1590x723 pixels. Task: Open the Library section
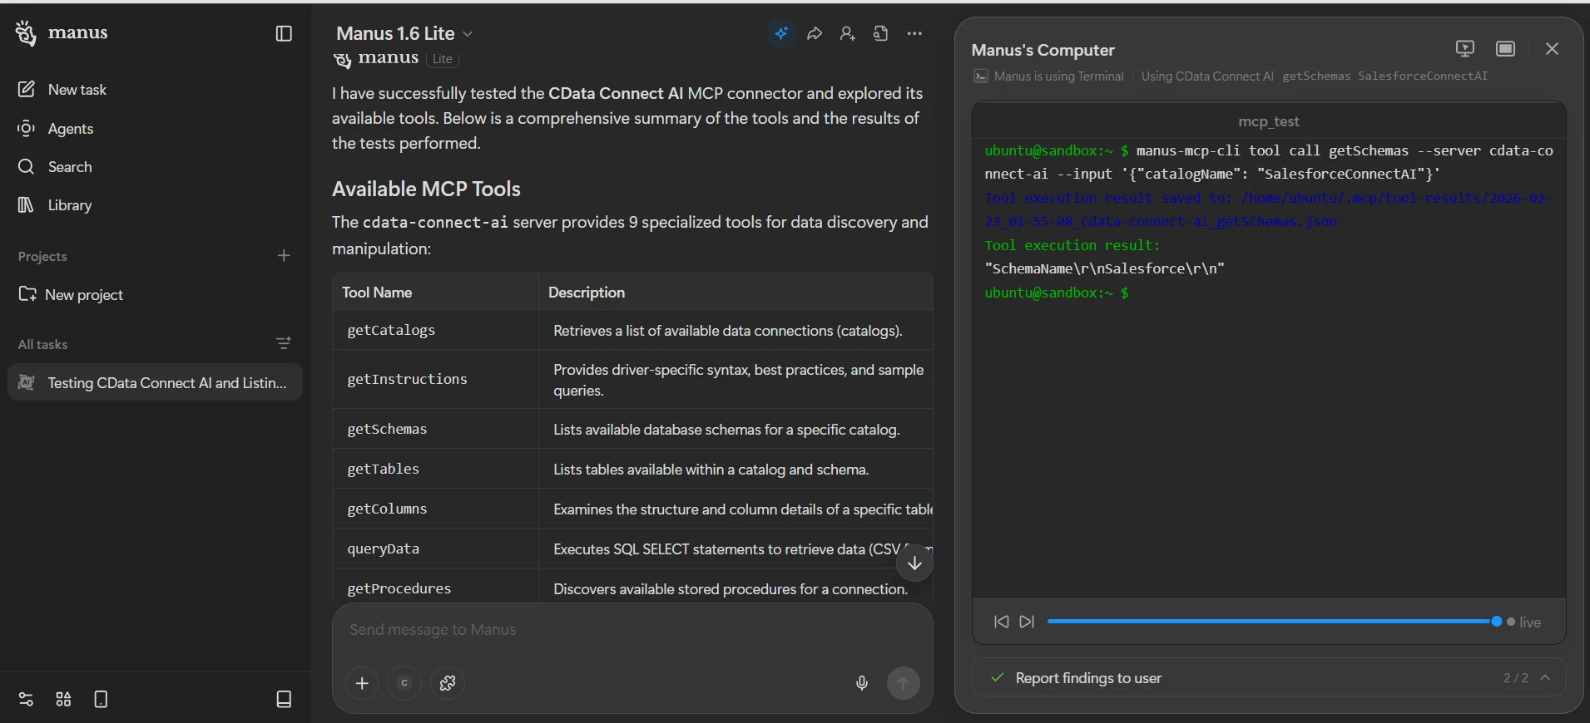(69, 204)
